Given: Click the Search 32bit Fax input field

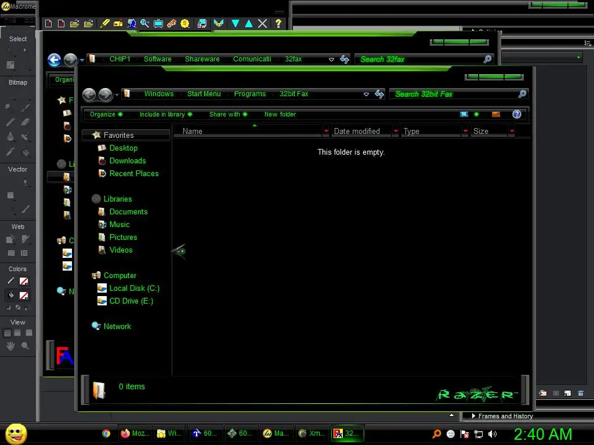Looking at the screenshot, I should 454,94.
